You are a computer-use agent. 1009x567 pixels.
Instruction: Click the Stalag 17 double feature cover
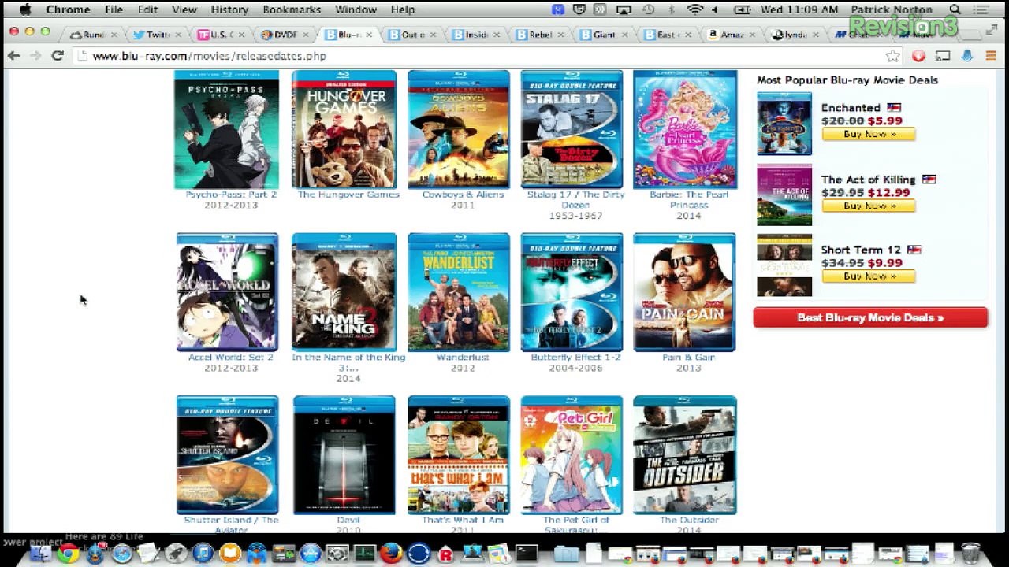572,129
